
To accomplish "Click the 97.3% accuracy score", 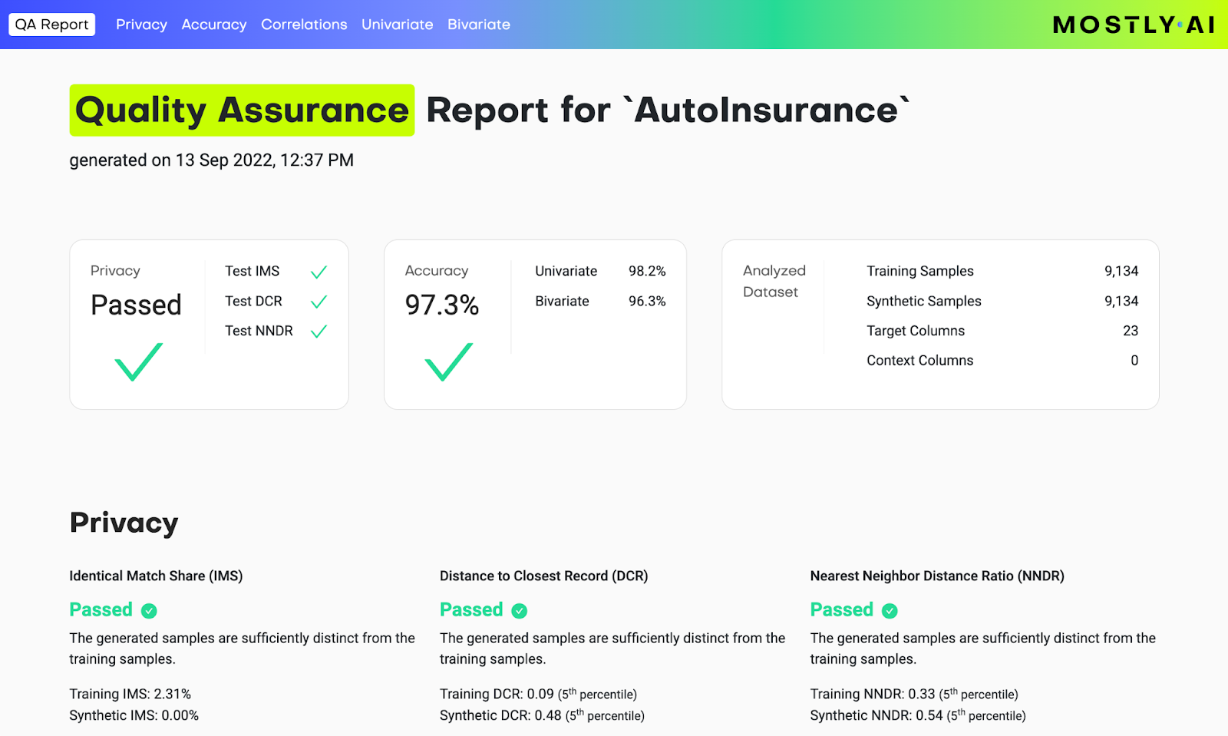I will pyautogui.click(x=442, y=305).
